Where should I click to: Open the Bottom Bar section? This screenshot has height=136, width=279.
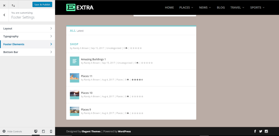pos(28,52)
